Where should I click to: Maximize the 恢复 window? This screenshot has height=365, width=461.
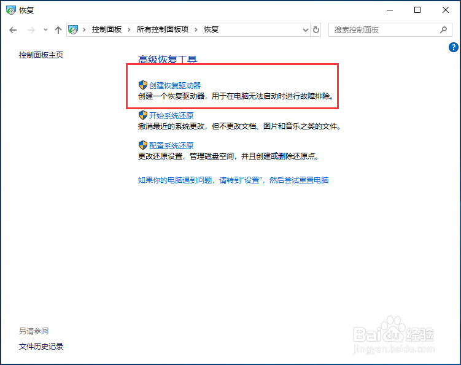[417, 10]
